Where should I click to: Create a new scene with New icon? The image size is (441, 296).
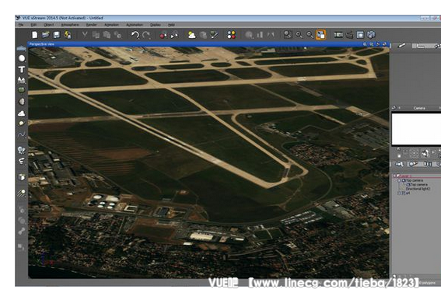point(34,35)
